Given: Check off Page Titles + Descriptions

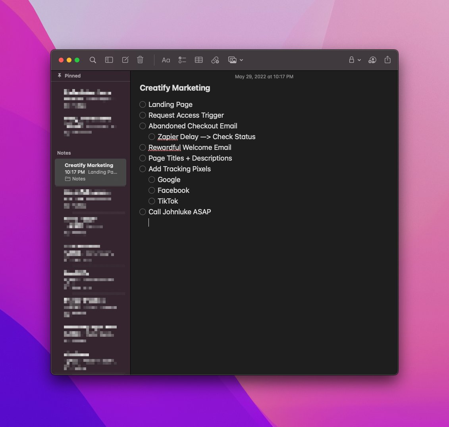Looking at the screenshot, I should [143, 158].
